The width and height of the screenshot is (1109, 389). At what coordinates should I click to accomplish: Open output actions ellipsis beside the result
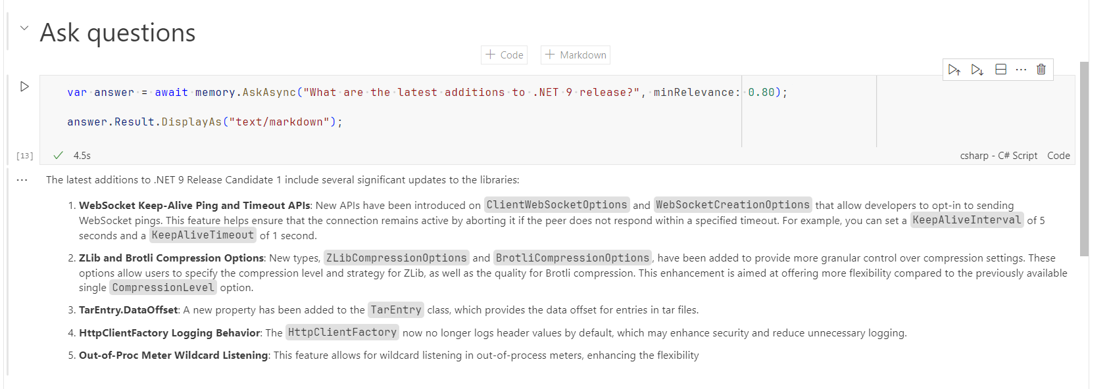pyautogui.click(x=22, y=180)
